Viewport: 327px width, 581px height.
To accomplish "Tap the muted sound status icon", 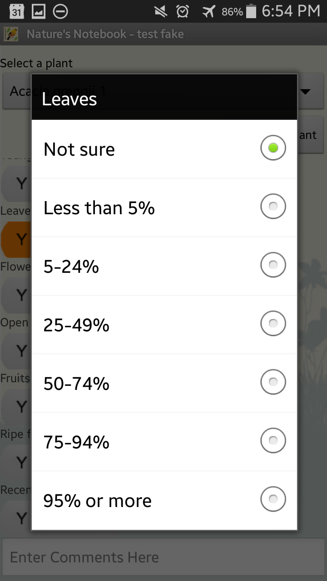I will click(160, 11).
